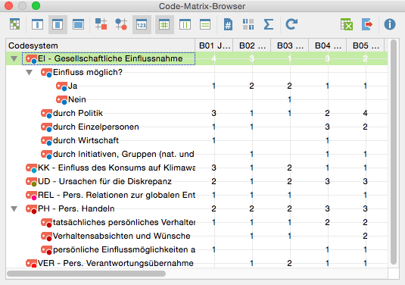
Task: Refresh the matrix view
Action: 291,24
